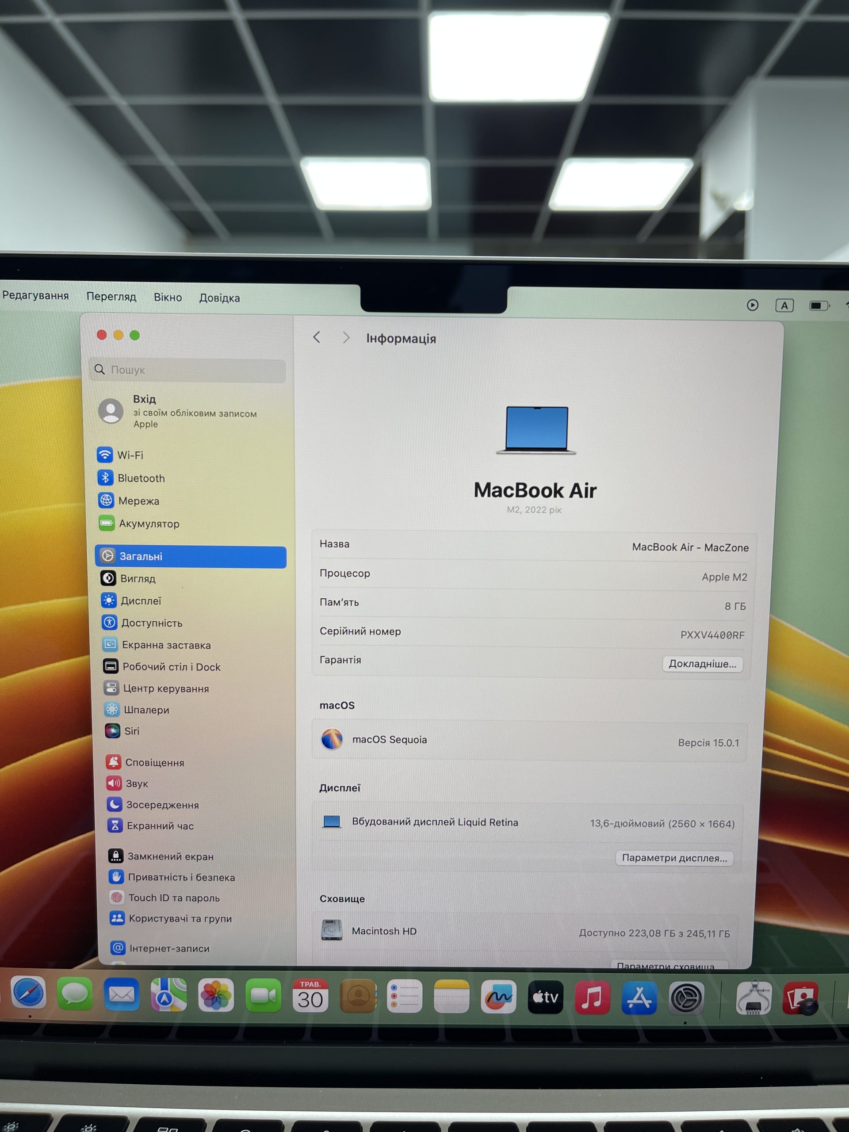Click the Now Playing menu bar icon
This screenshot has height=1132, width=849.
752,305
